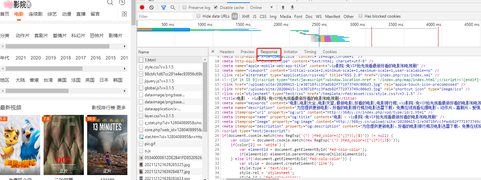The width and height of the screenshot is (481, 180).
Task: Select 1.html in request list
Action: (170, 60)
